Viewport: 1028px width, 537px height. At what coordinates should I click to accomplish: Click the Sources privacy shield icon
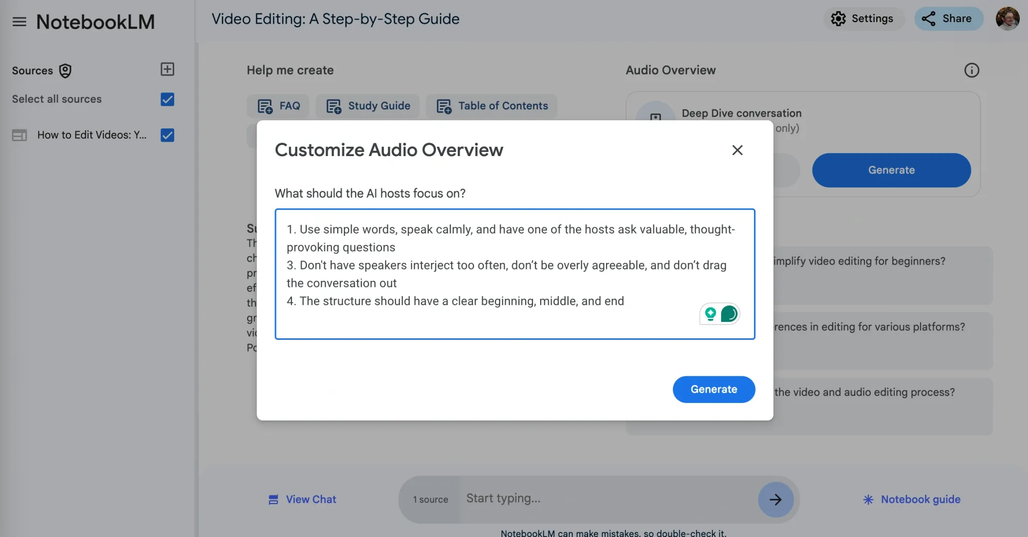pyautogui.click(x=65, y=71)
